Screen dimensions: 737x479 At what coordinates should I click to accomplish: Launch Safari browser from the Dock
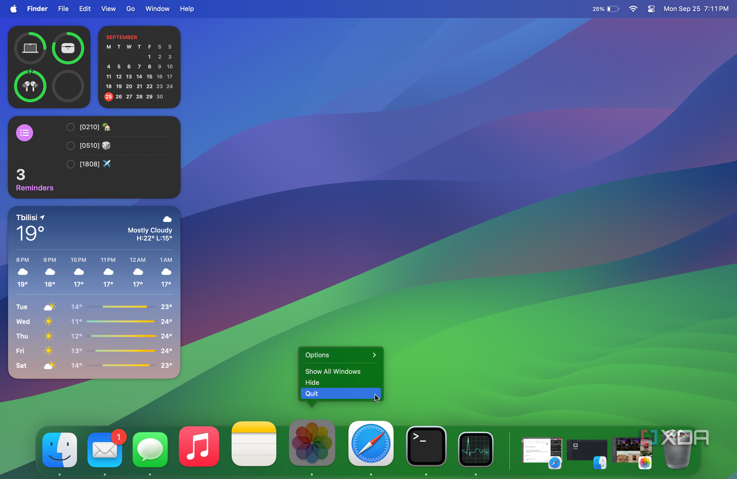point(371,444)
